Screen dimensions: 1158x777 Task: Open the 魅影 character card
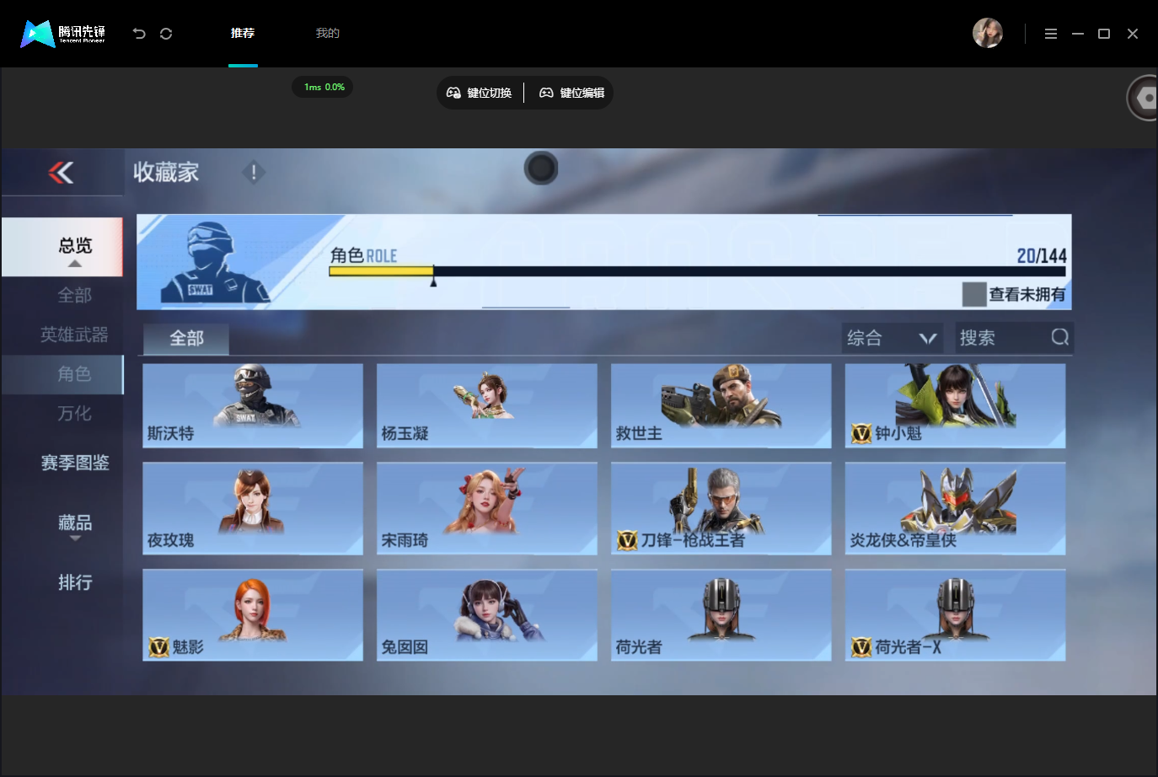[253, 615]
